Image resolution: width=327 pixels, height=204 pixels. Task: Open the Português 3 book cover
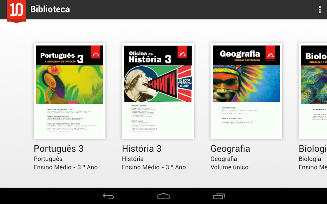[70, 91]
